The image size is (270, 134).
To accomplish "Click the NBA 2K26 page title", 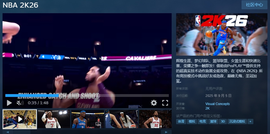I will (x=21, y=5).
